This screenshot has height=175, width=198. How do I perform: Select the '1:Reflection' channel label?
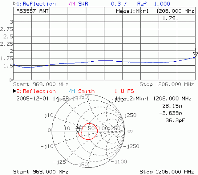36,4
